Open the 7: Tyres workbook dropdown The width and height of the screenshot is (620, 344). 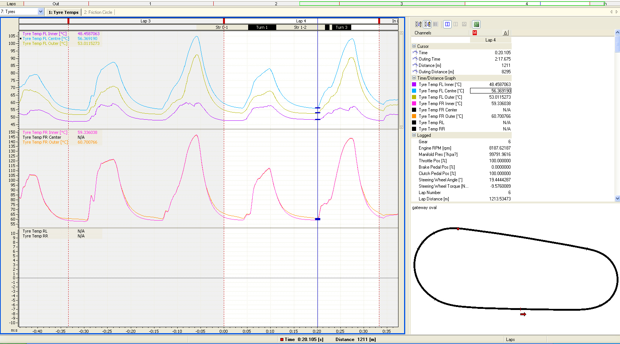pyautogui.click(x=40, y=12)
